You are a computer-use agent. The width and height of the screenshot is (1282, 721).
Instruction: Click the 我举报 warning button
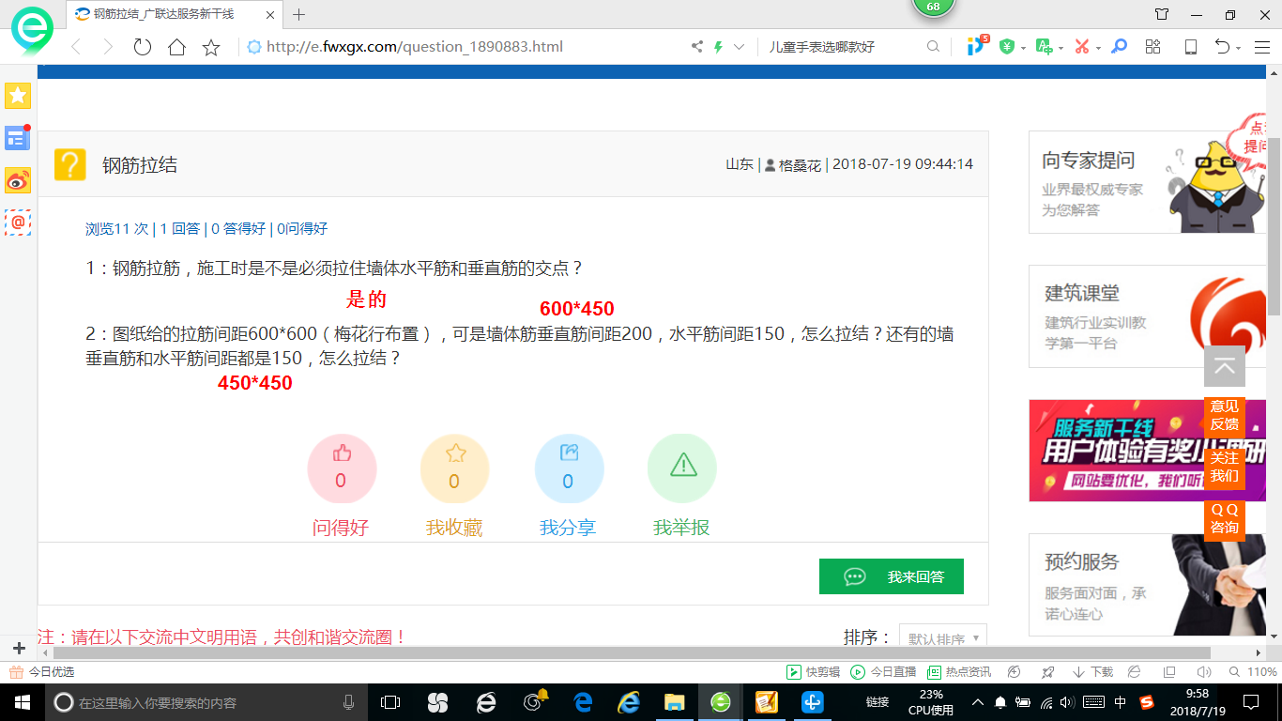coord(682,468)
